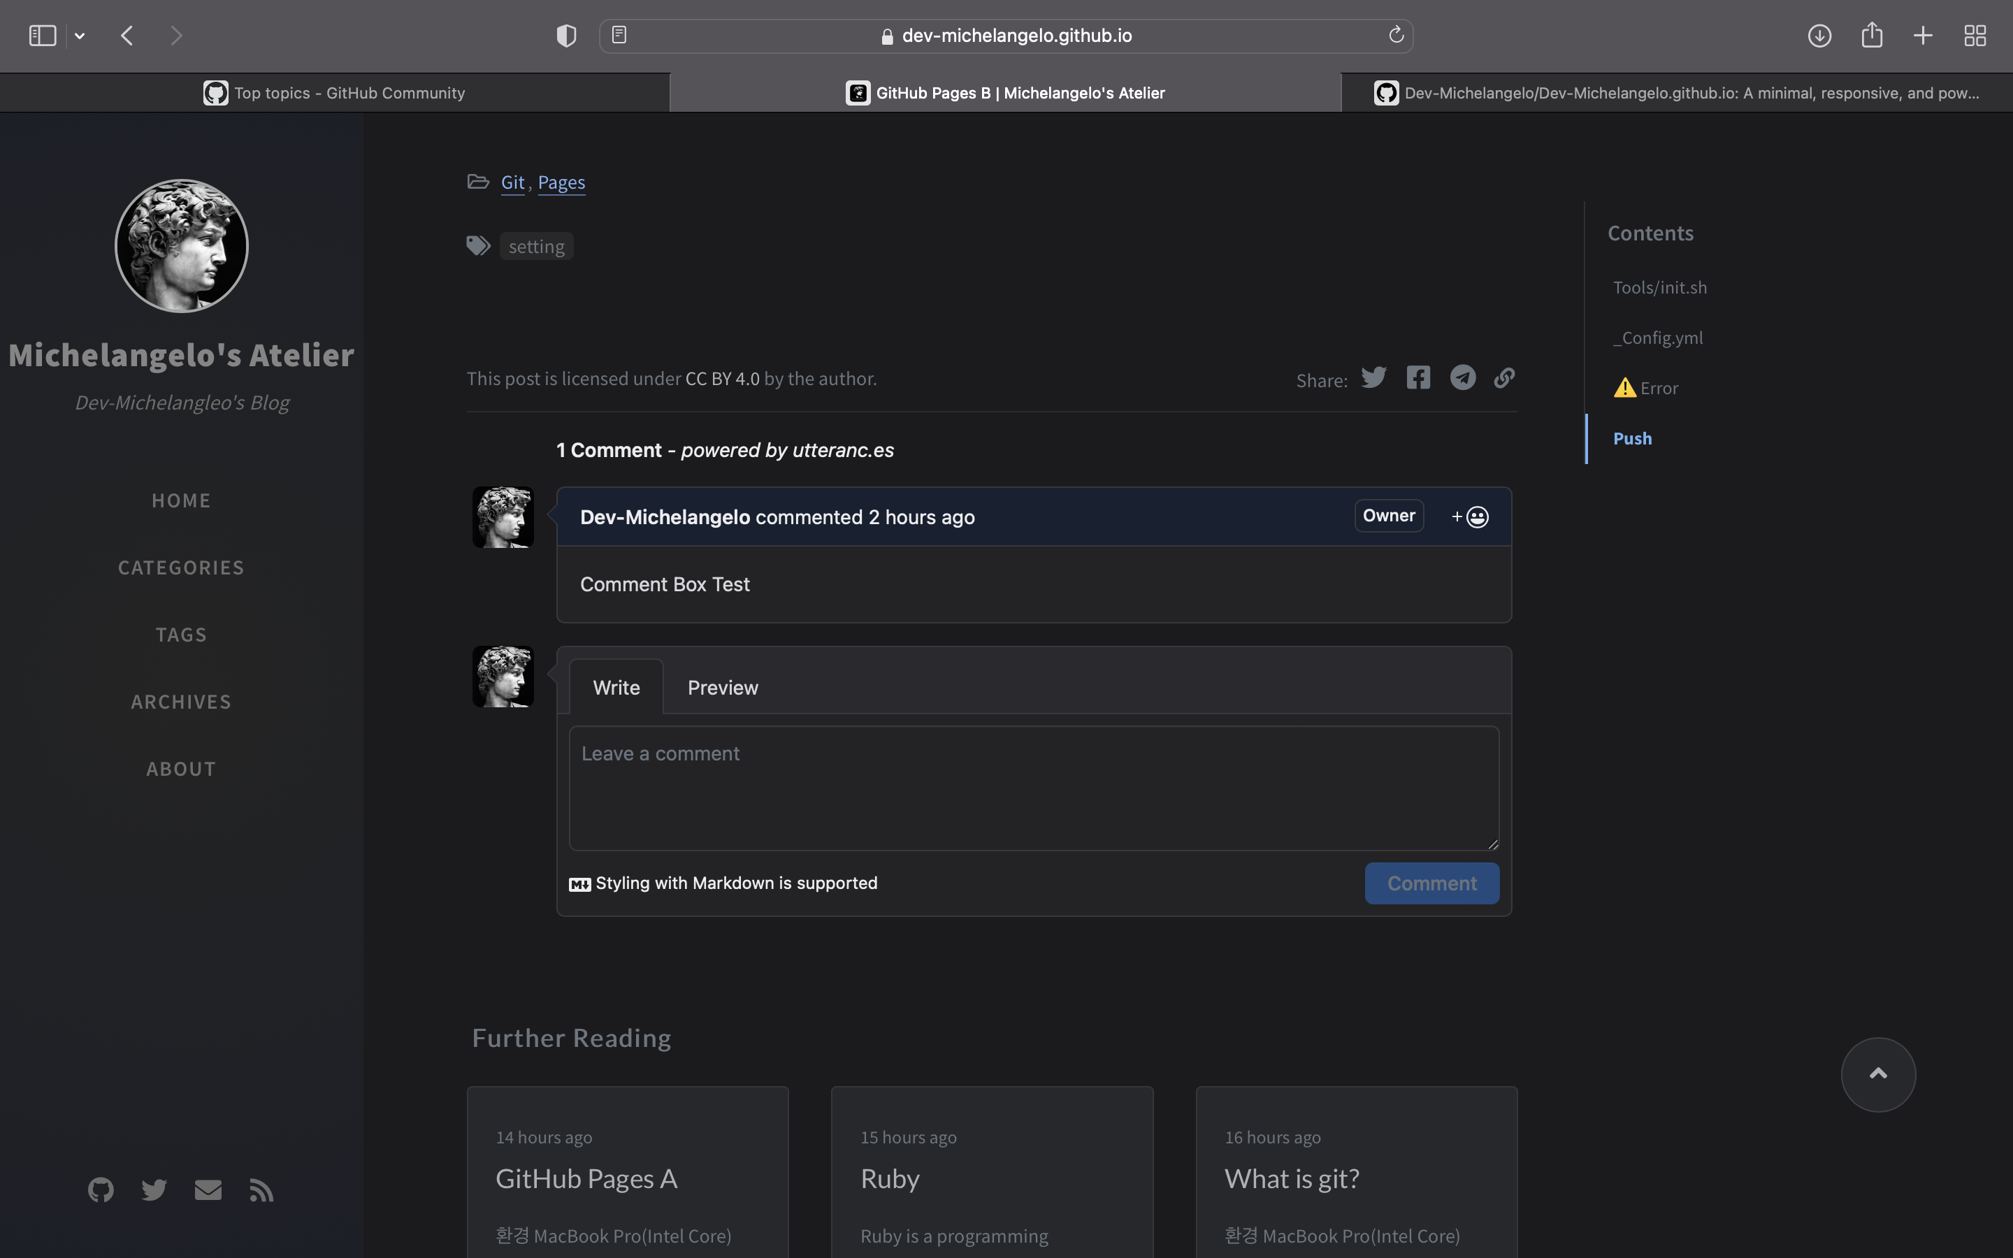
Task: Show Safari downloads popover
Action: pos(1819,36)
